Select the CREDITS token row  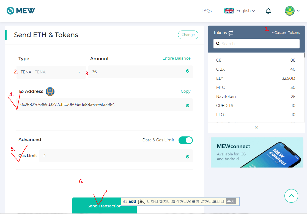coord(256,106)
